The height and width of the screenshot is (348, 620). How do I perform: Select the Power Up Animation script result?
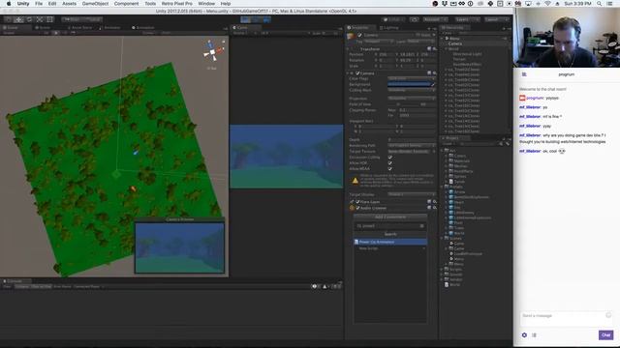coord(390,242)
